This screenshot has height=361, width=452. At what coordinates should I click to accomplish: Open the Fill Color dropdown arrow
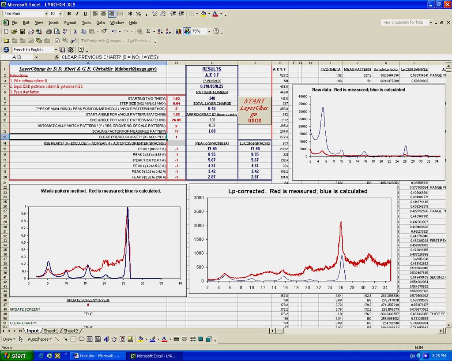pos(209,14)
